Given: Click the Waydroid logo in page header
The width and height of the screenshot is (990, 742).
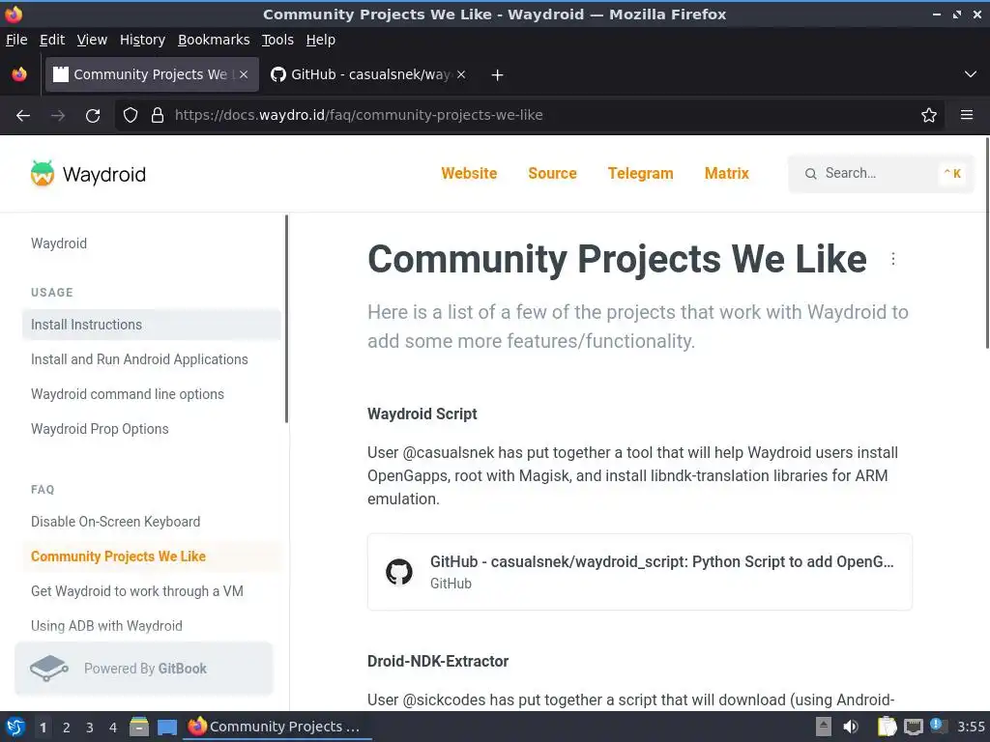Looking at the screenshot, I should (x=88, y=174).
